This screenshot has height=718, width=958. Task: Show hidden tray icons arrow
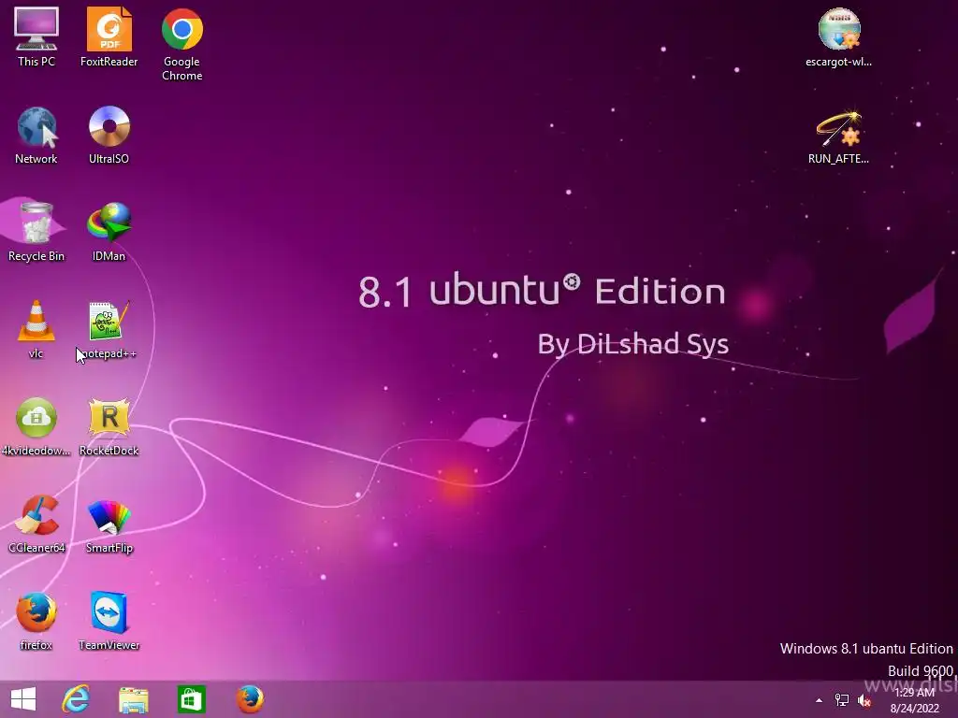[x=819, y=700]
